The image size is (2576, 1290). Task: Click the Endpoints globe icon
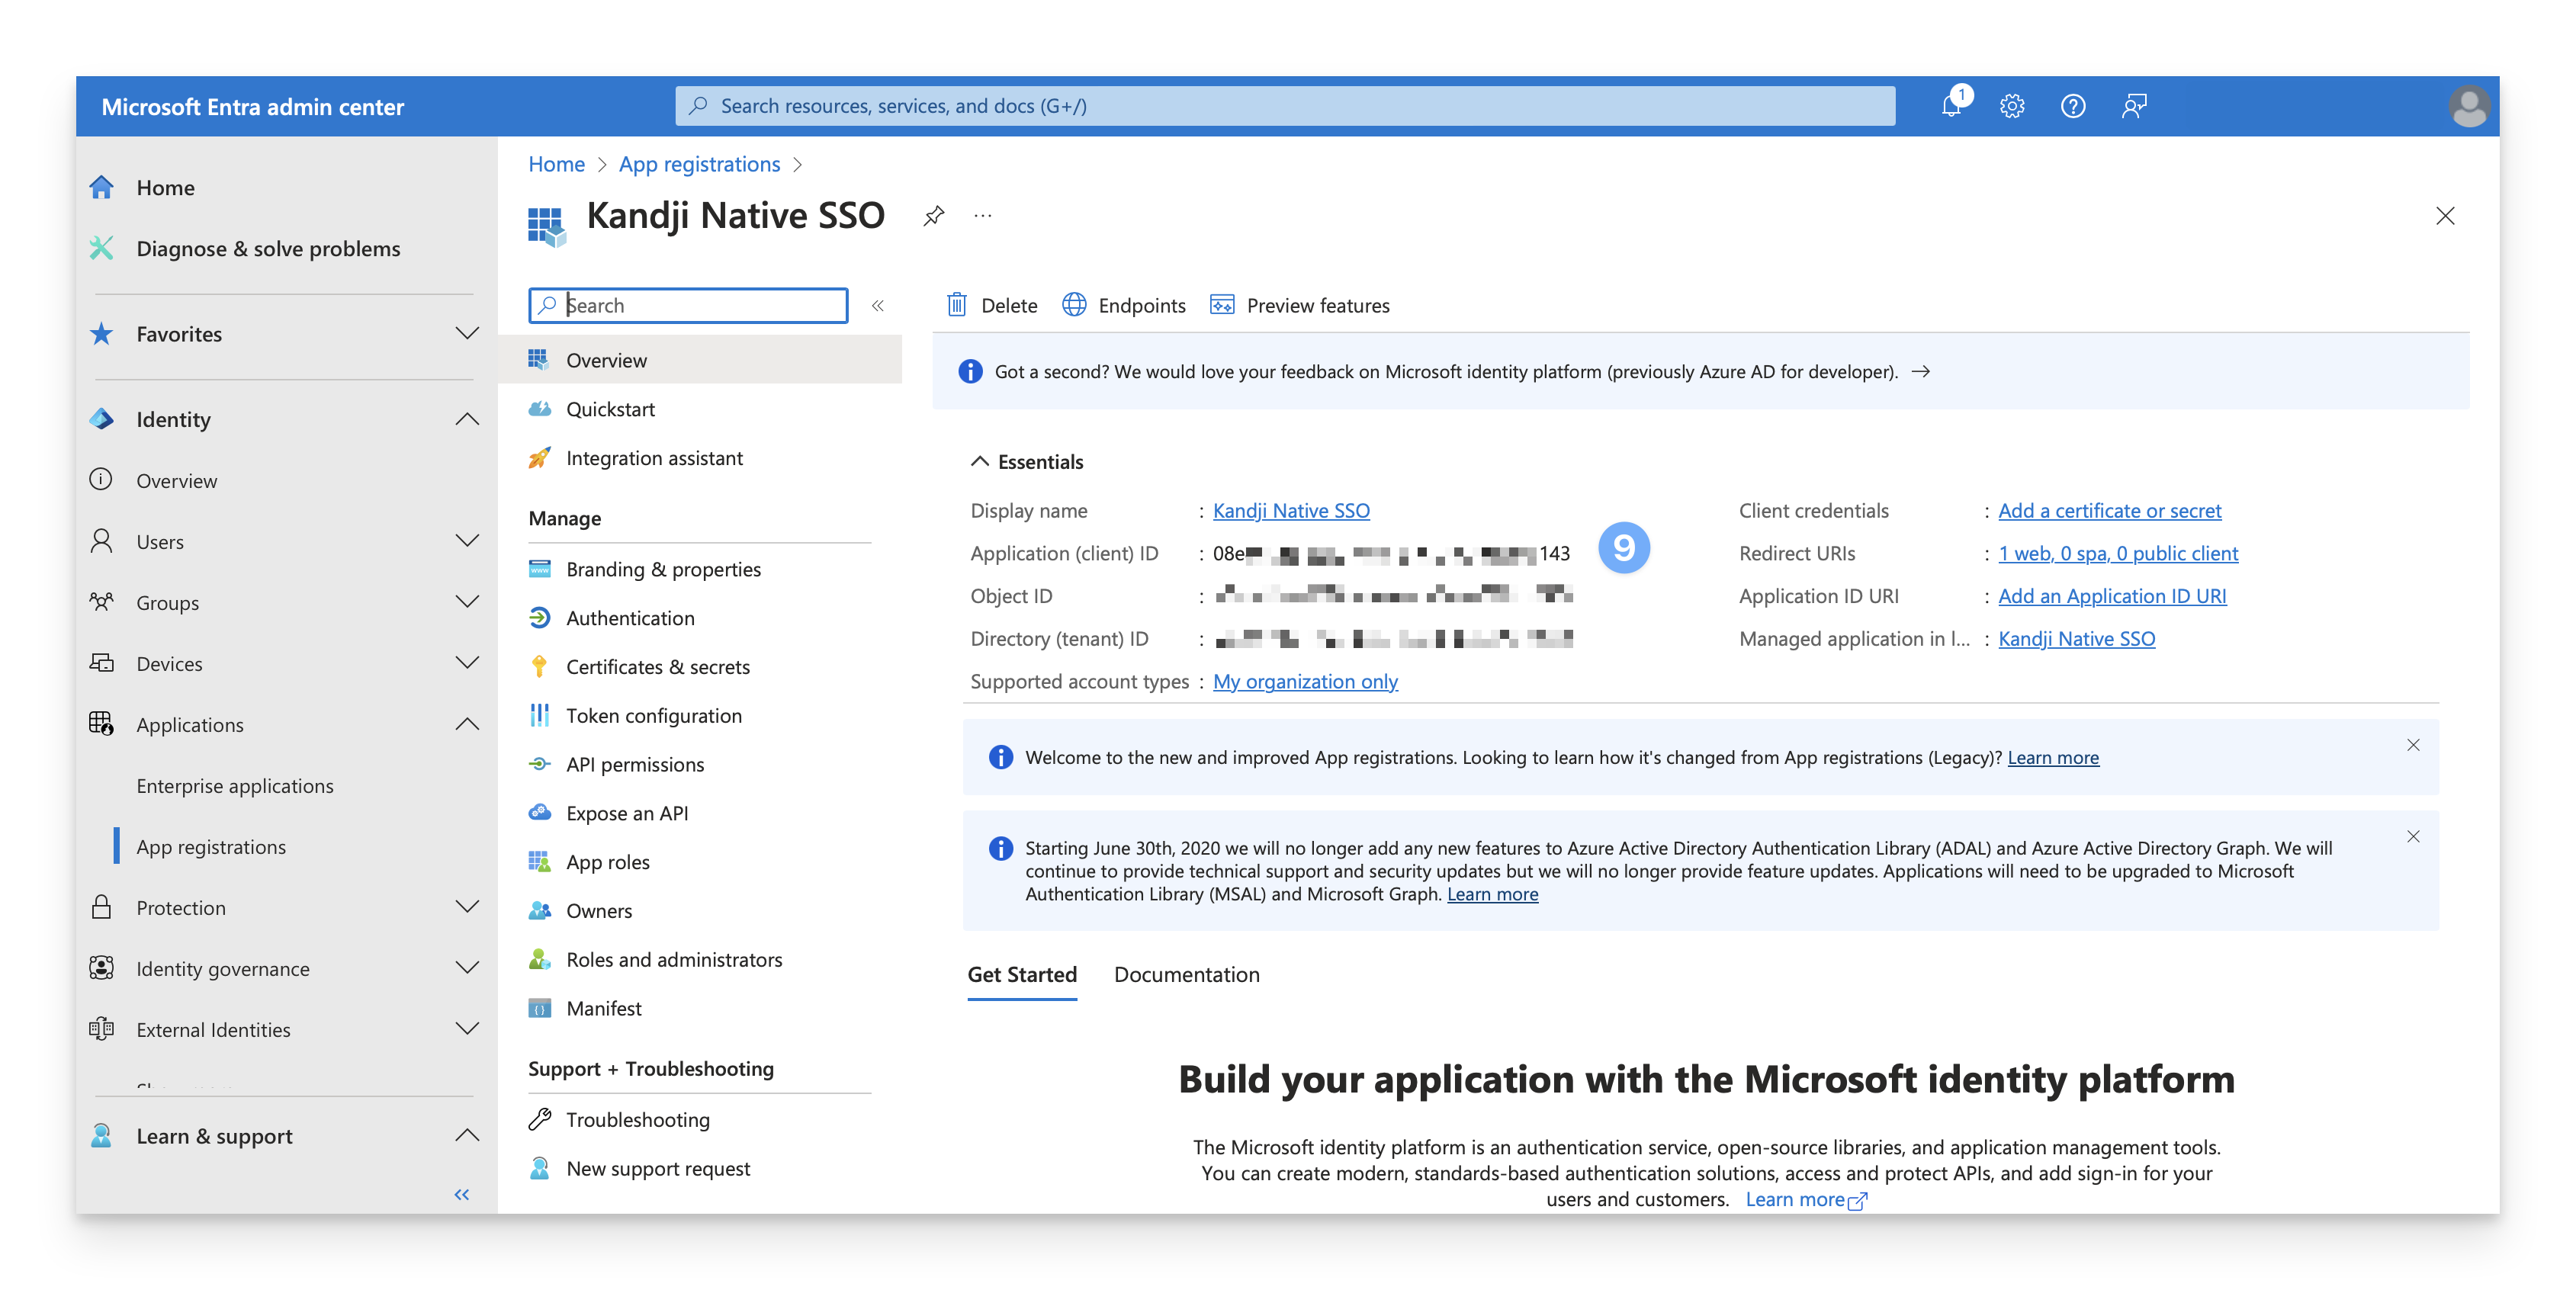click(x=1074, y=305)
